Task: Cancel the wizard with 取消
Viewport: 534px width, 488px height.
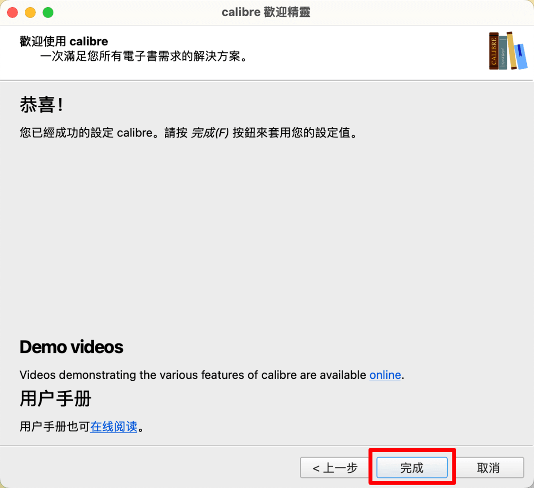Action: (488, 468)
